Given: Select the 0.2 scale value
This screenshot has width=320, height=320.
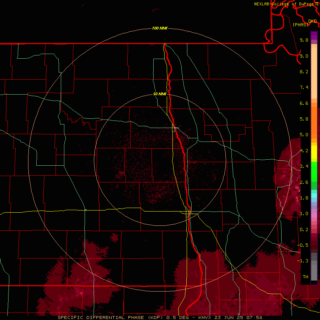Looking at the screenshot, I should pyautogui.click(x=304, y=230).
